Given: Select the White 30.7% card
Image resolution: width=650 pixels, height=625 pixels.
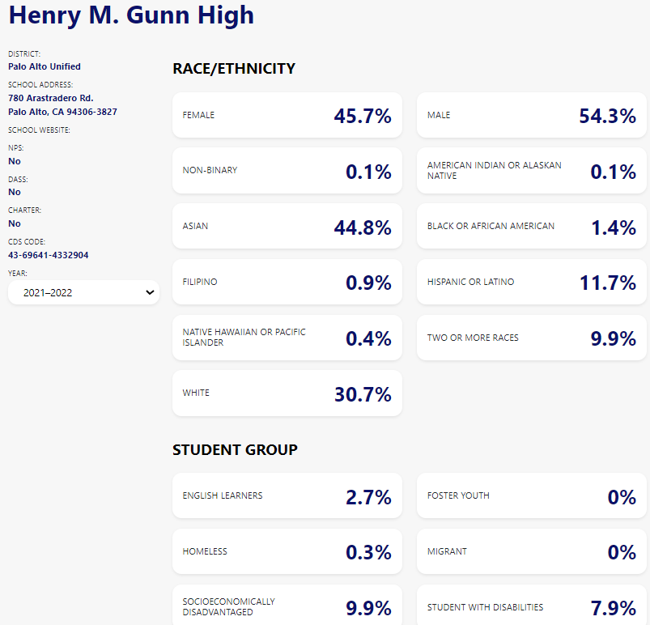Looking at the screenshot, I should pyautogui.click(x=287, y=393).
